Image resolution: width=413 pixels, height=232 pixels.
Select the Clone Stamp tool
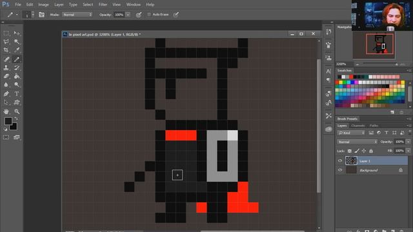tap(6, 68)
